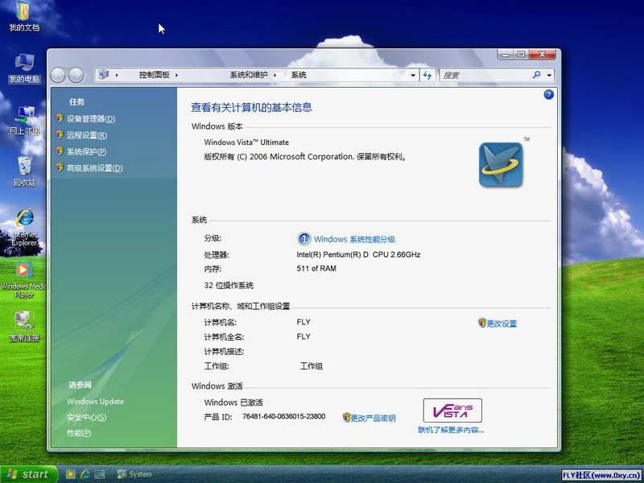Screen dimensions: 644x483
Task: Click product ID 76481-640-0636015-23800
Action: tap(284, 416)
